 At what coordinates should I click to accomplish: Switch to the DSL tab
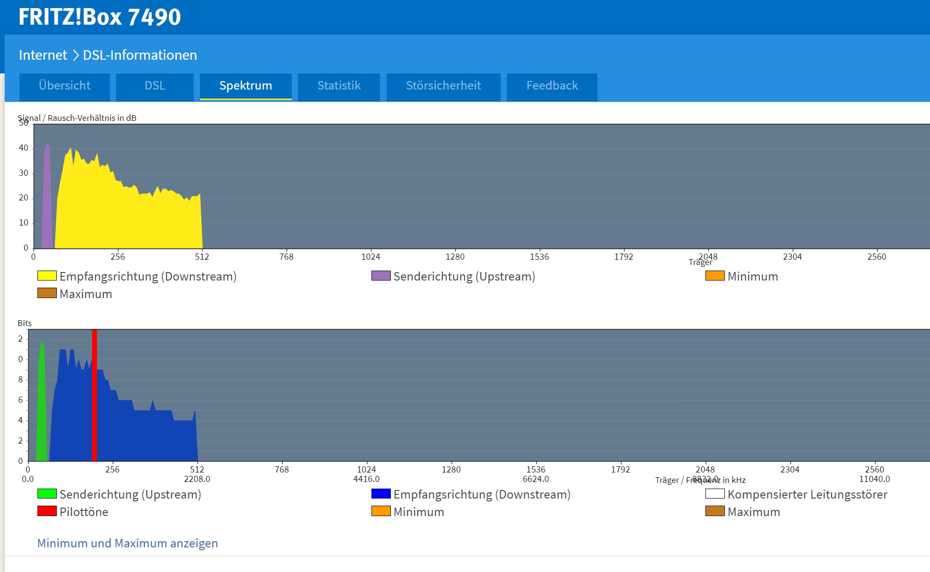click(155, 86)
